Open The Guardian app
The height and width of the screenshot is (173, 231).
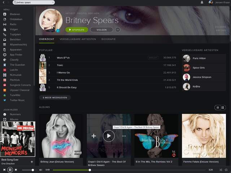coord(17,65)
